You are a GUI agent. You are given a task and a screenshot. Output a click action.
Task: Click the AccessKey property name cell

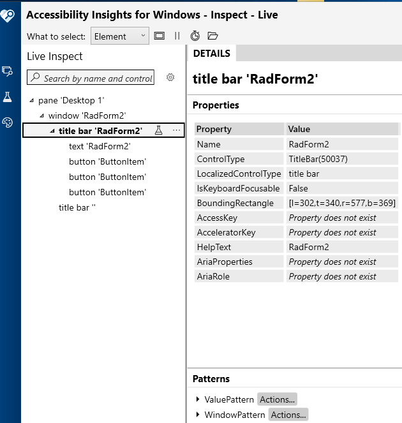click(239, 218)
